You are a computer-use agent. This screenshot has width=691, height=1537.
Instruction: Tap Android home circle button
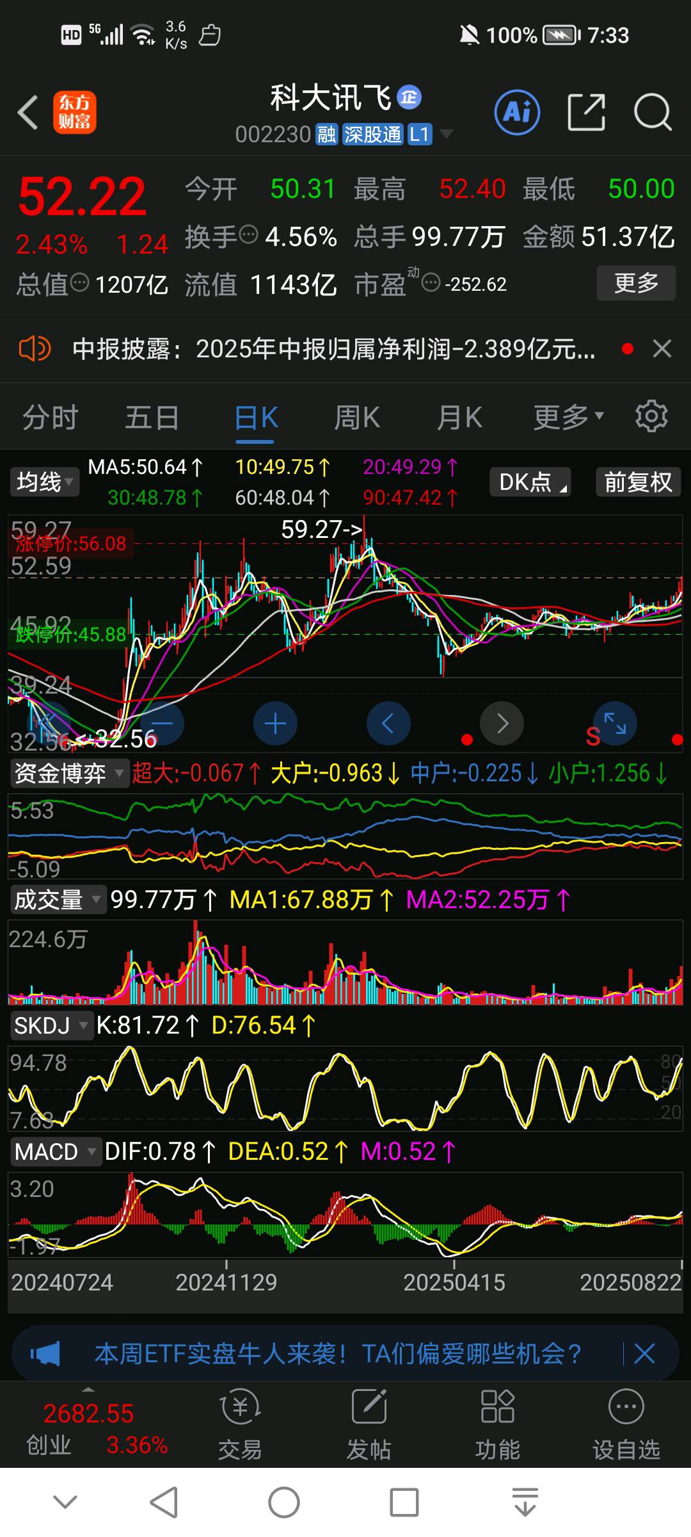point(284,1502)
